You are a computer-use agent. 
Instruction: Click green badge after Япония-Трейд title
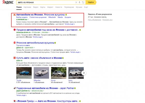(80, 101)
